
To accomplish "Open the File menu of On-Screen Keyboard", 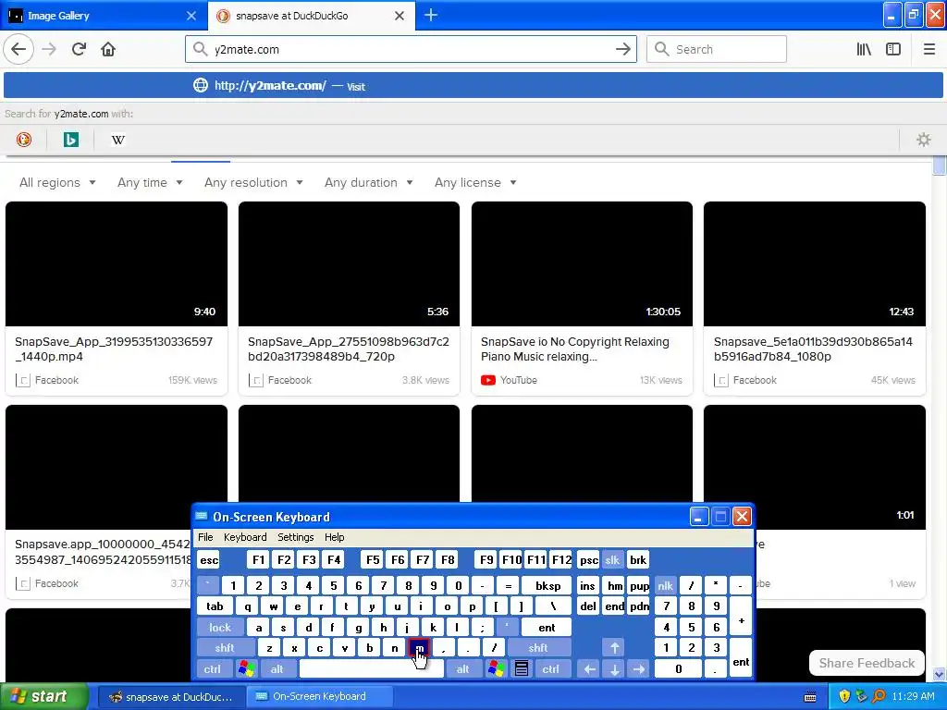I will pyautogui.click(x=205, y=537).
